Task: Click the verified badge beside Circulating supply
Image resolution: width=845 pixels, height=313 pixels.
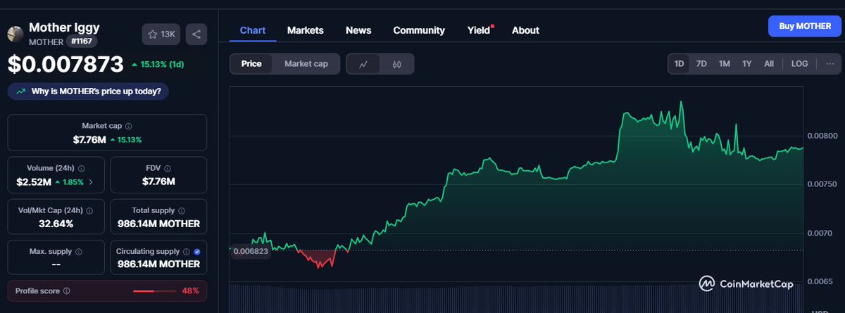Action: point(197,251)
